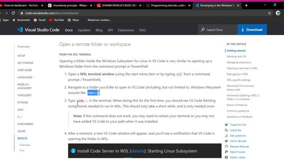Close the SHIVAM SHUKLA'S BLOG tab
284x160 pixels.
(x=140, y=5)
